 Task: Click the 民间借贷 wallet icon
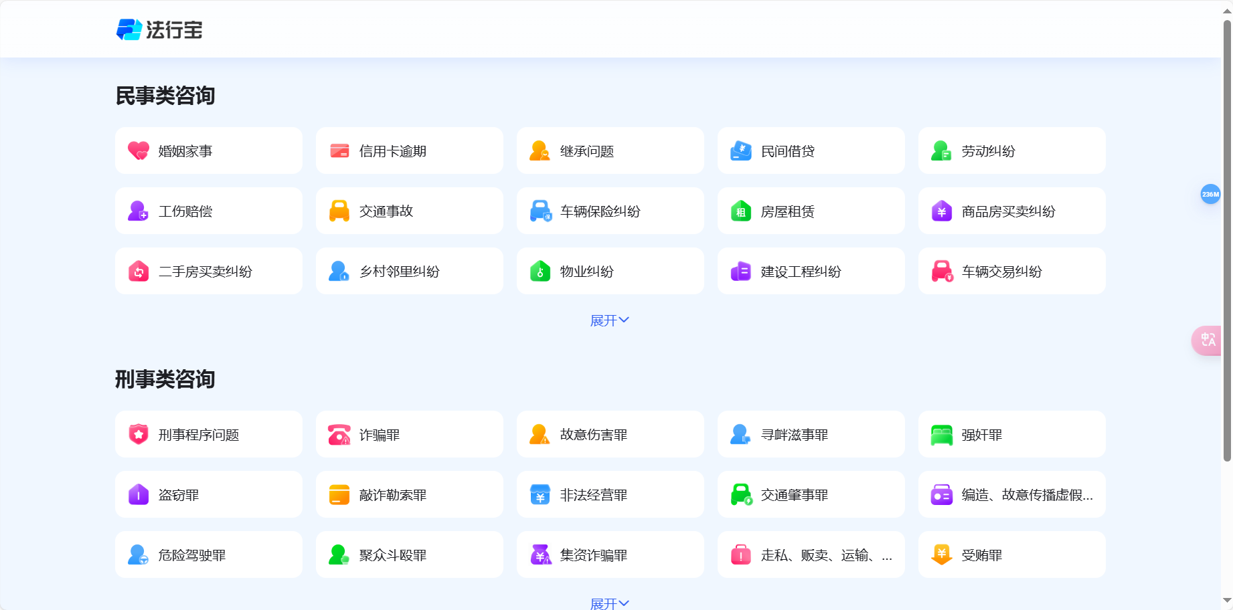(740, 150)
